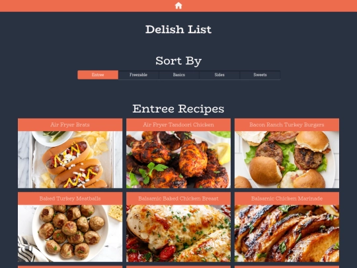Viewport: 357px width, 268px height.
Task: Select the Entree sort tab
Action: (98, 75)
